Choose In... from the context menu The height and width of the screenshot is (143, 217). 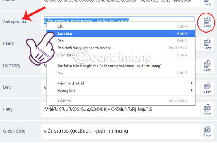[121, 73]
